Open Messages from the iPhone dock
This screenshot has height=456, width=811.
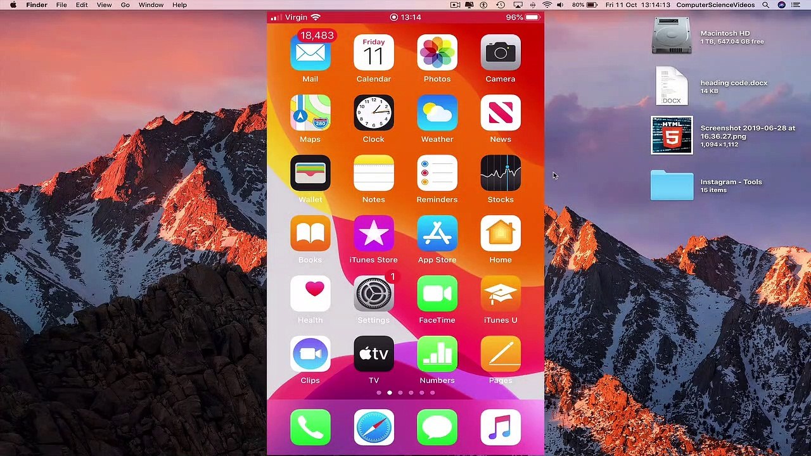(437, 427)
